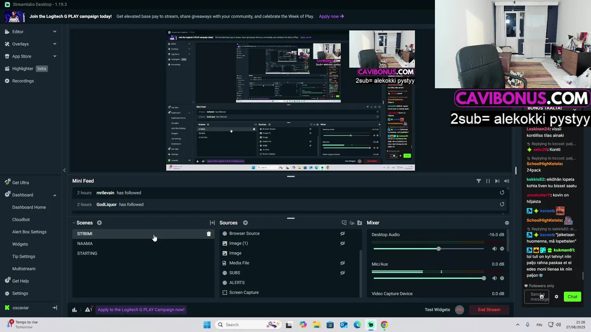Open the Highlighter beta item
The height and width of the screenshot is (332, 591).
coord(26,69)
